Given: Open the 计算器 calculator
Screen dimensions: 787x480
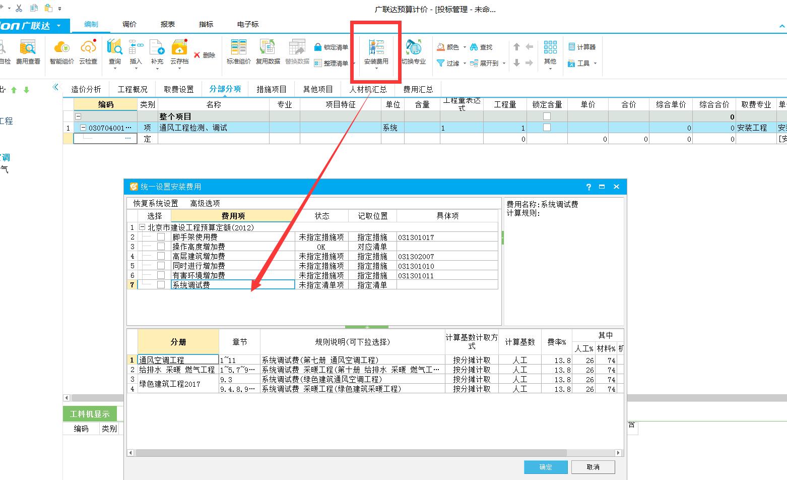Looking at the screenshot, I should coord(582,47).
